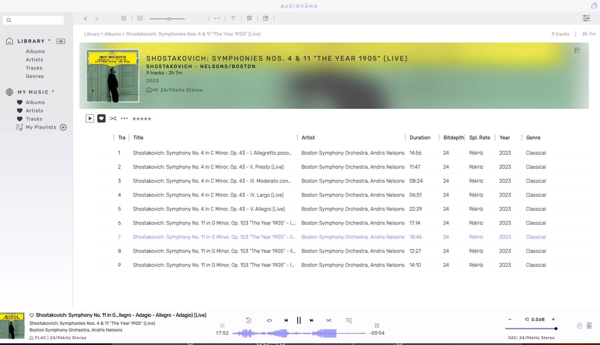
Task: Open audio settings sliders icon
Action: tap(586, 18)
